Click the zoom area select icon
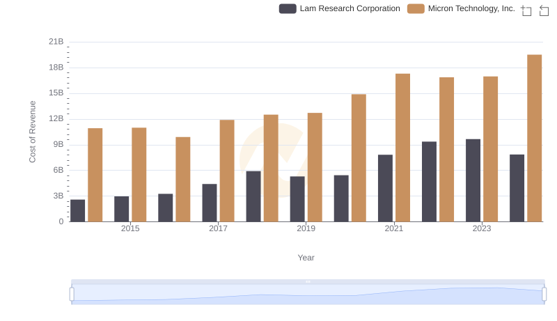557x321 pixels. pyautogui.click(x=526, y=10)
